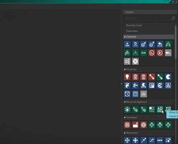Pick the mouse with down-arrow icon
Viewport: 178px width, 144px height.
[135, 109]
